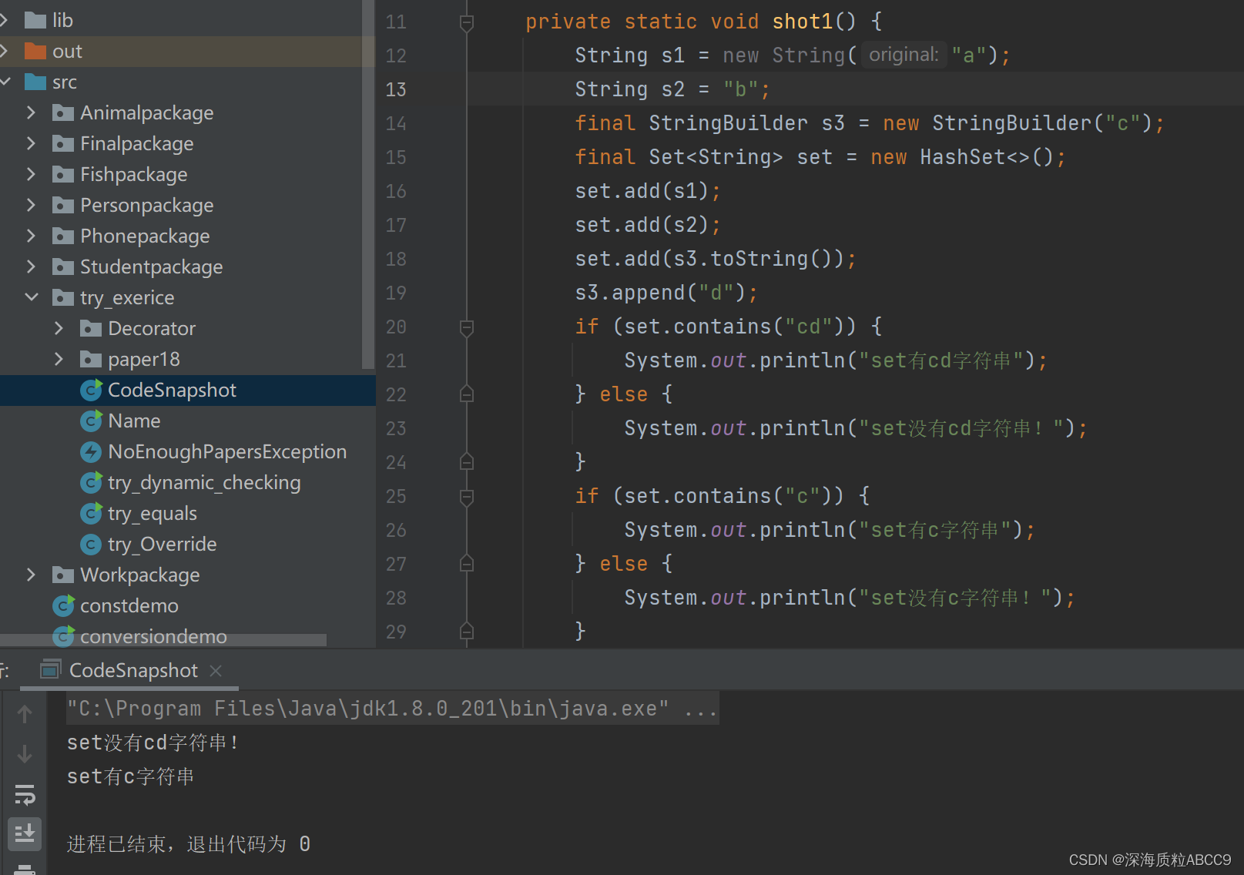The height and width of the screenshot is (875, 1244).
Task: Collapse the src folder
Action: point(5,82)
